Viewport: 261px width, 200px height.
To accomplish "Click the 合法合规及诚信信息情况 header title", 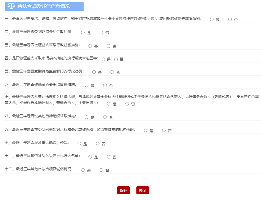I will [44, 6].
